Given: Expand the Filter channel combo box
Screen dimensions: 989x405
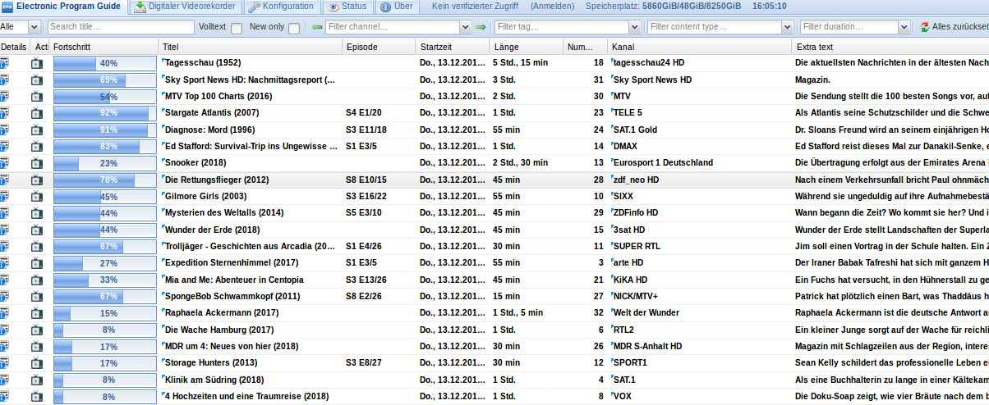Looking at the screenshot, I should point(464,27).
